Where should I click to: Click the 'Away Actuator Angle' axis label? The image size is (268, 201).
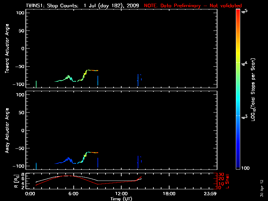coord(6,131)
